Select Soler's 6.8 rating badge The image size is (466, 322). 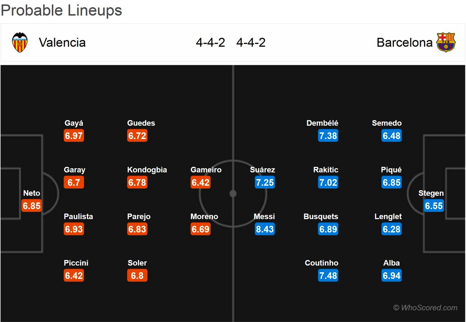(137, 276)
